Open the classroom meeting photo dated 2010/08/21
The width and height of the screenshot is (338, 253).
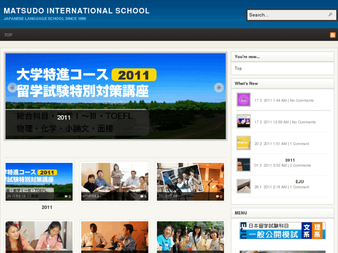pyautogui.click(x=114, y=181)
